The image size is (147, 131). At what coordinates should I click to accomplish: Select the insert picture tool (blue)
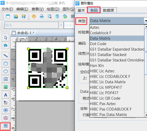tap(6, 79)
